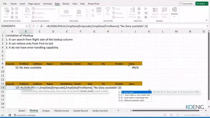Click cell J9 showing #N/A

coord(135,68)
